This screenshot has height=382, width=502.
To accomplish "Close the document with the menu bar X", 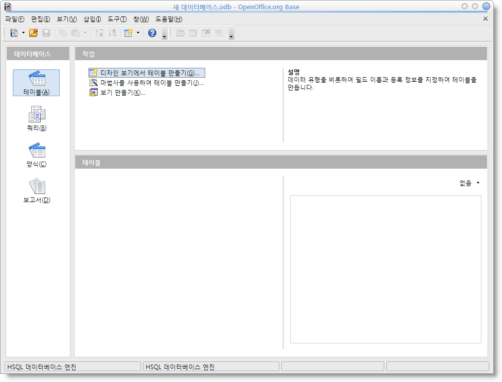I will (x=486, y=19).
